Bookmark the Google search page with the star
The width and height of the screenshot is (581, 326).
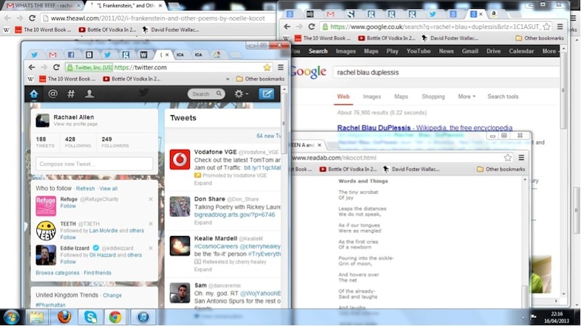(546, 27)
